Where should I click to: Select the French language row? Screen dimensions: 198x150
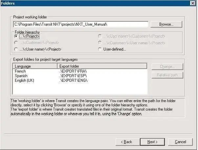[x=20, y=71]
